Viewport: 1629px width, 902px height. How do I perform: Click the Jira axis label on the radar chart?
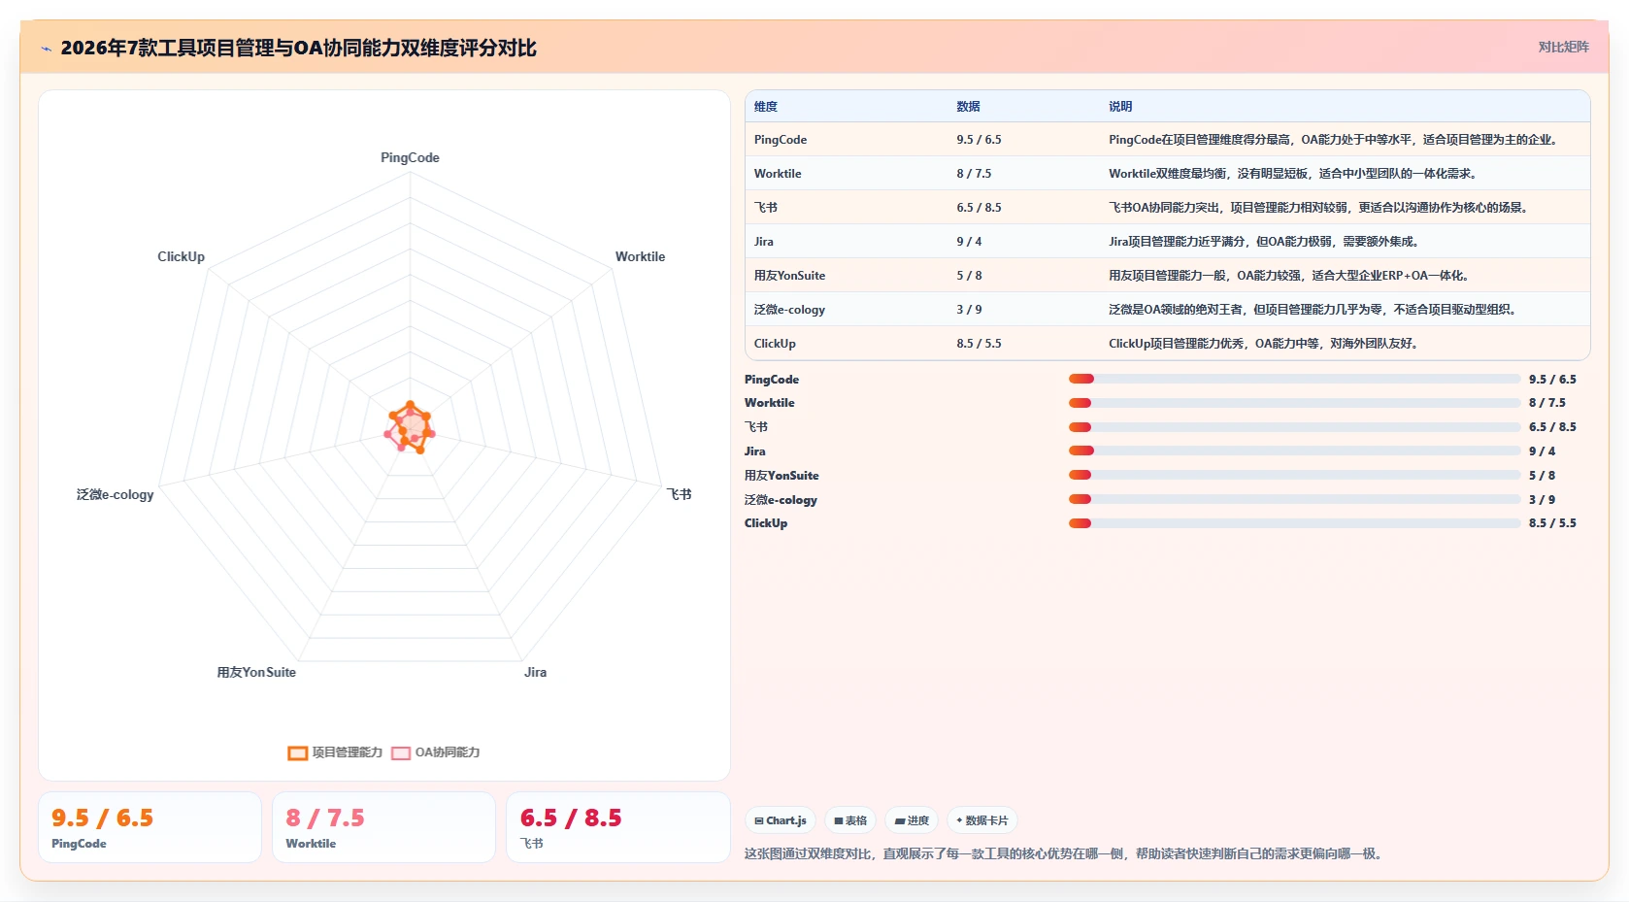point(535,672)
